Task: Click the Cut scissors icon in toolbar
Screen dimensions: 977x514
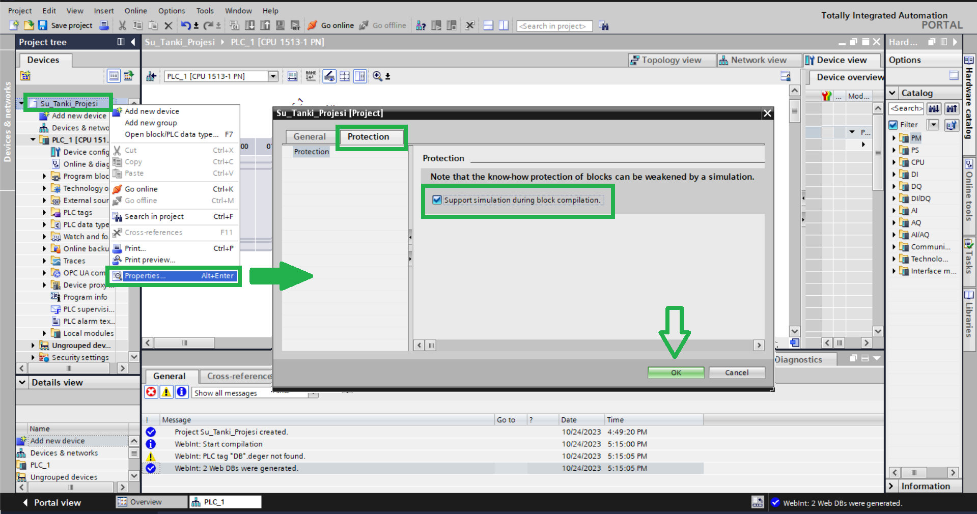Action: click(x=122, y=25)
